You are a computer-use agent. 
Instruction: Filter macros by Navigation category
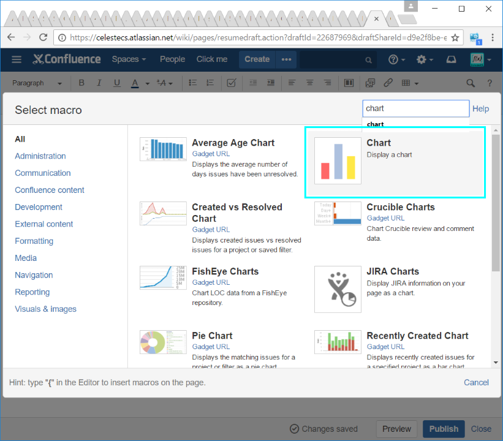coord(34,275)
